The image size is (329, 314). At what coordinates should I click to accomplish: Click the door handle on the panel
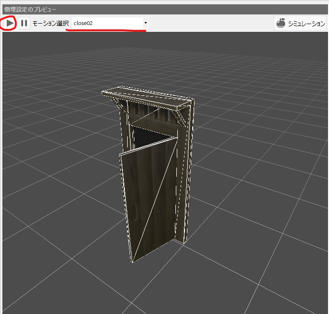coord(136,212)
